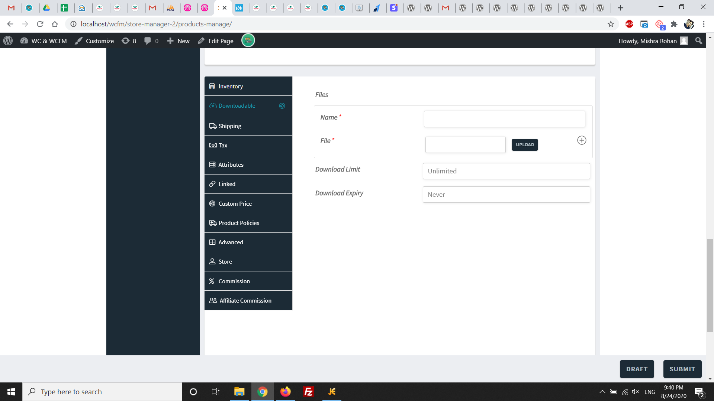Screen dimensions: 714x401
Task: Open a new browser tab
Action: (x=620, y=8)
